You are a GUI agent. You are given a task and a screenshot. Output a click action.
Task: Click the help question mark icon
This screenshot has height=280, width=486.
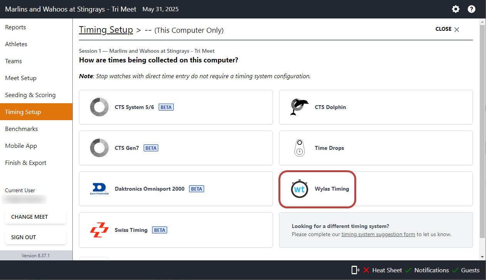(471, 9)
